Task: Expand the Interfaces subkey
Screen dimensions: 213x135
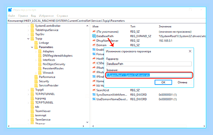Action: (x=36, y=60)
